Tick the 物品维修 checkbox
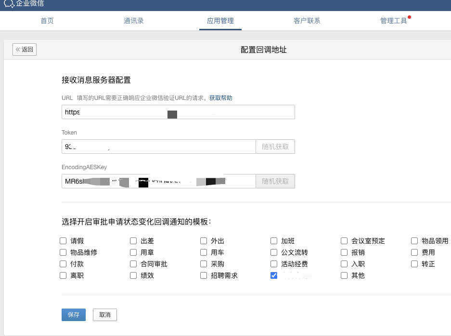Screen dimensions: 451x336 coord(63,252)
